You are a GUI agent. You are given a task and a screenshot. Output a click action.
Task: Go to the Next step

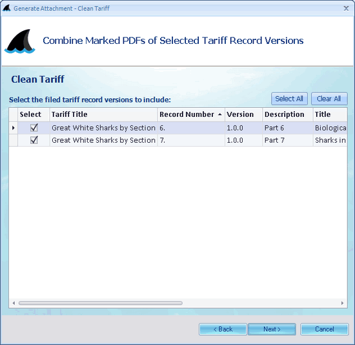(x=272, y=329)
